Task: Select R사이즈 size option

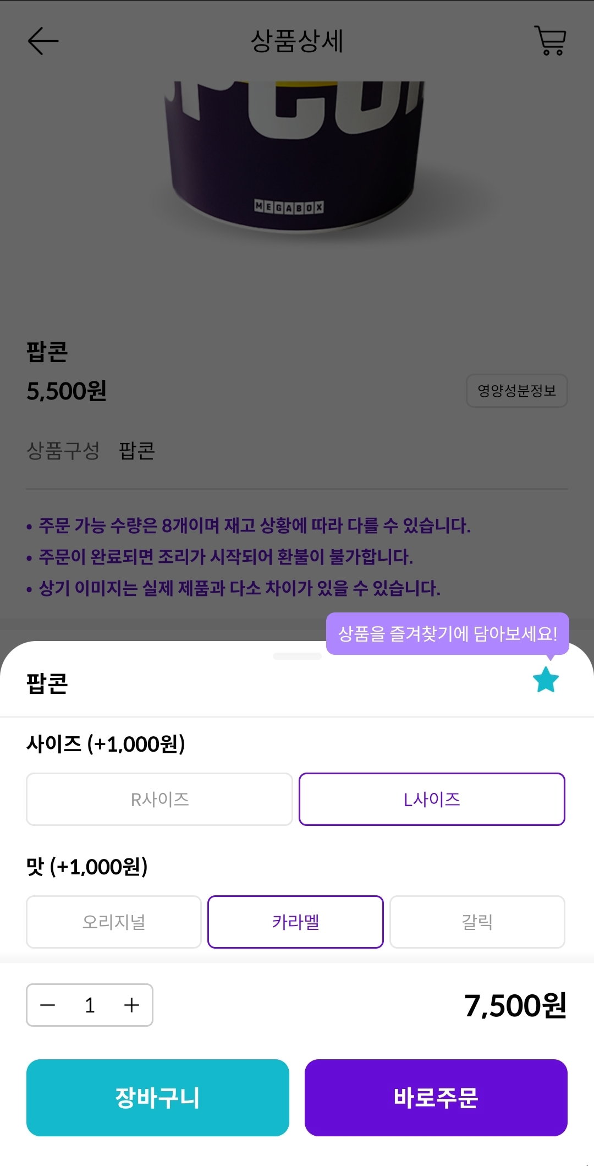Action: pyautogui.click(x=159, y=799)
